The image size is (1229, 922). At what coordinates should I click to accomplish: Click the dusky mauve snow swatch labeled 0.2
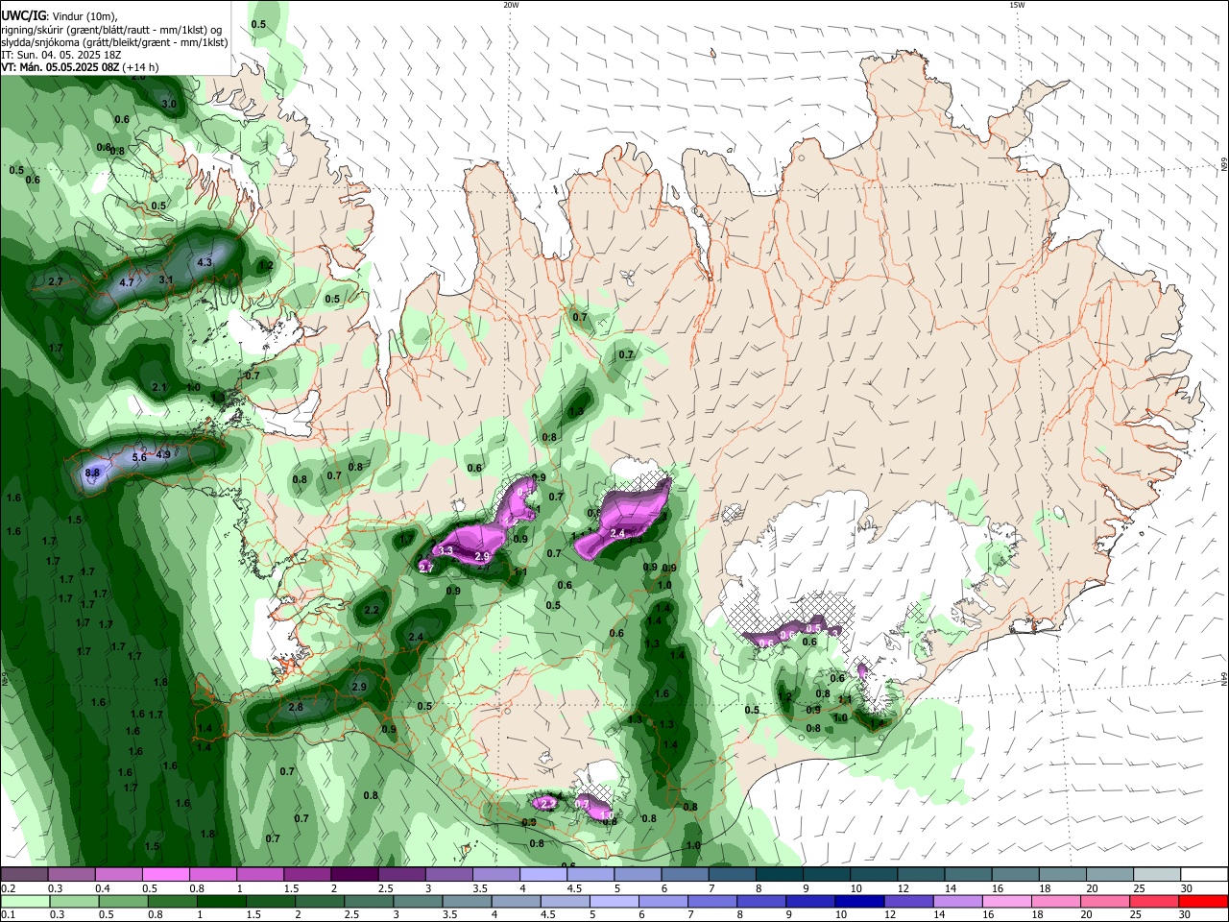point(24,874)
